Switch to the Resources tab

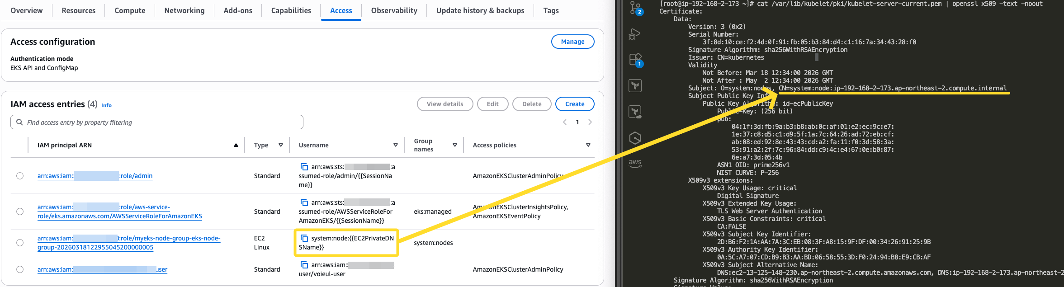pyautogui.click(x=79, y=10)
